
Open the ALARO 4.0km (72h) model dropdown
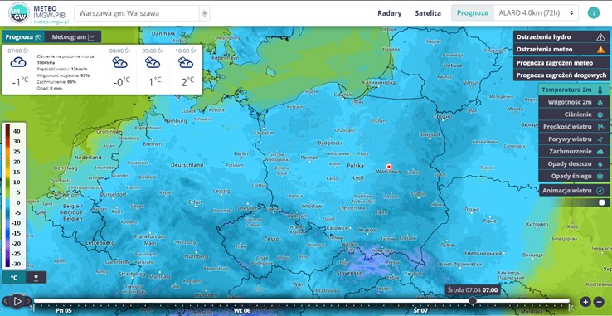(x=536, y=13)
